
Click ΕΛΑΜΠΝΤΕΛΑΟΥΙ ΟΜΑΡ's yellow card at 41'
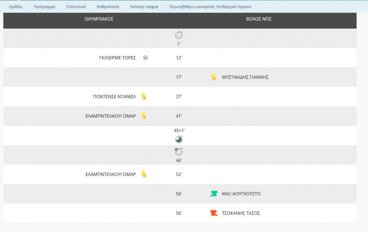click(x=144, y=116)
